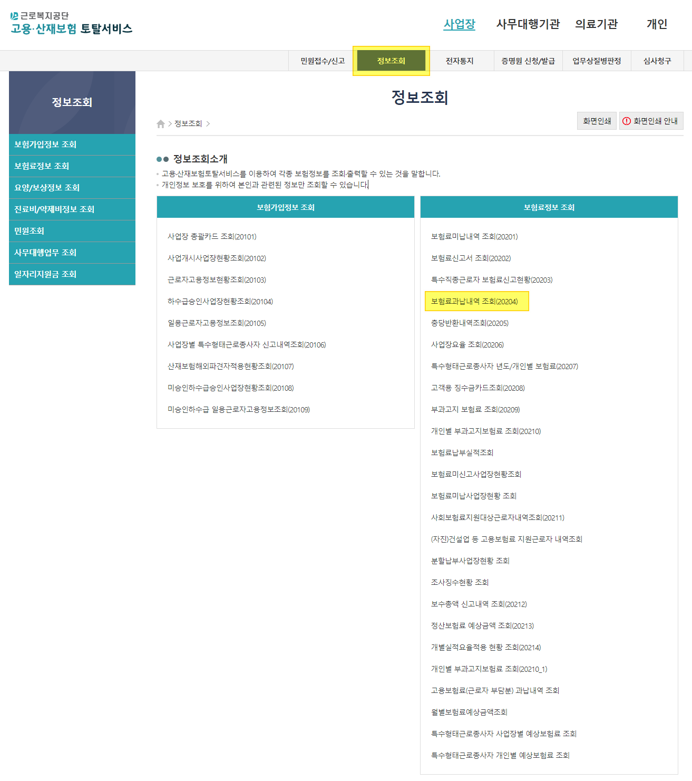Open 보험료미납내역 조회(20201) link
Screen dimensions: 692x781
pos(474,237)
